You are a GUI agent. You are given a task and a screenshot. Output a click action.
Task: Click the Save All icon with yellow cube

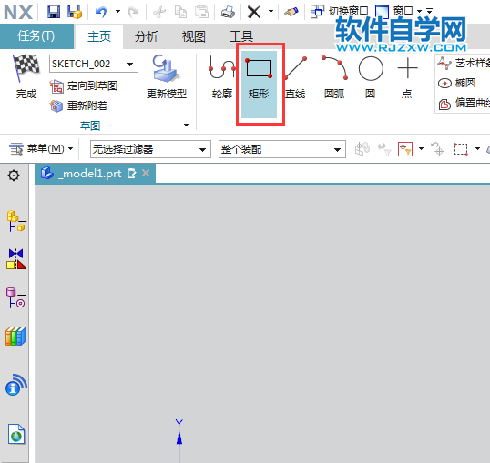pos(75,12)
